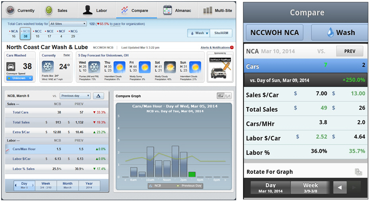The height and width of the screenshot is (201, 370).
Task: Select the Day period tab
Action: click(24, 185)
